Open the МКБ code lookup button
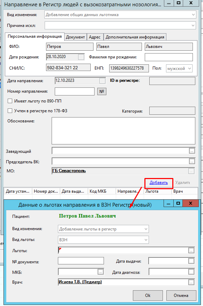 coord(100,272)
